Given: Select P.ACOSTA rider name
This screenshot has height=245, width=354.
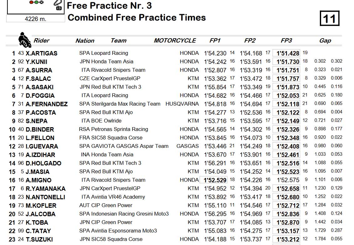Looking at the screenshot, I should tap(41, 112).
